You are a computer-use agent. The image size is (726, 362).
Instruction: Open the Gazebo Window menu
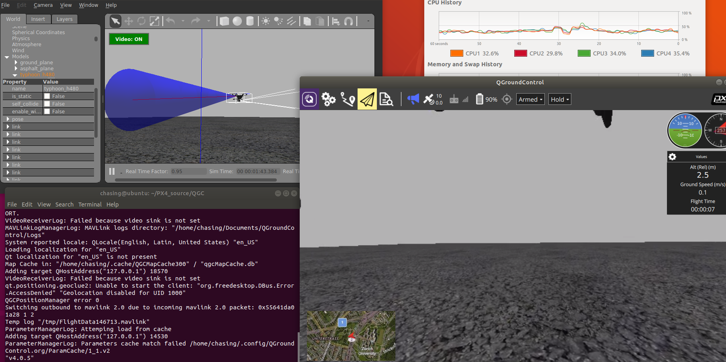point(88,5)
